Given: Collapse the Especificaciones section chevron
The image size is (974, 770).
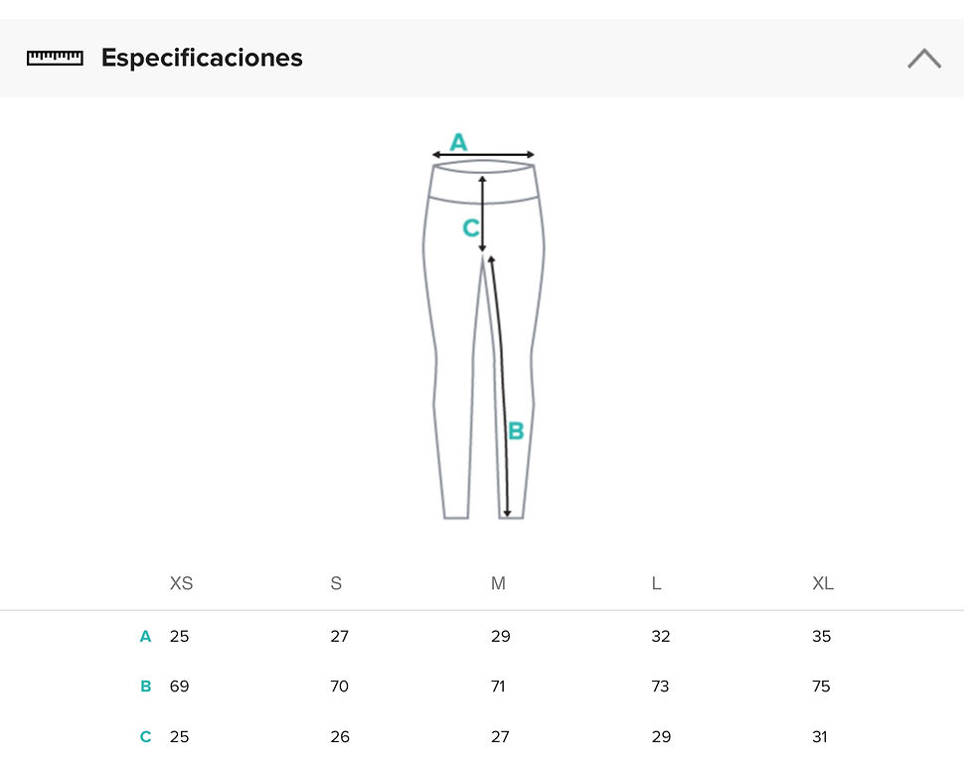Looking at the screenshot, I should tap(923, 59).
